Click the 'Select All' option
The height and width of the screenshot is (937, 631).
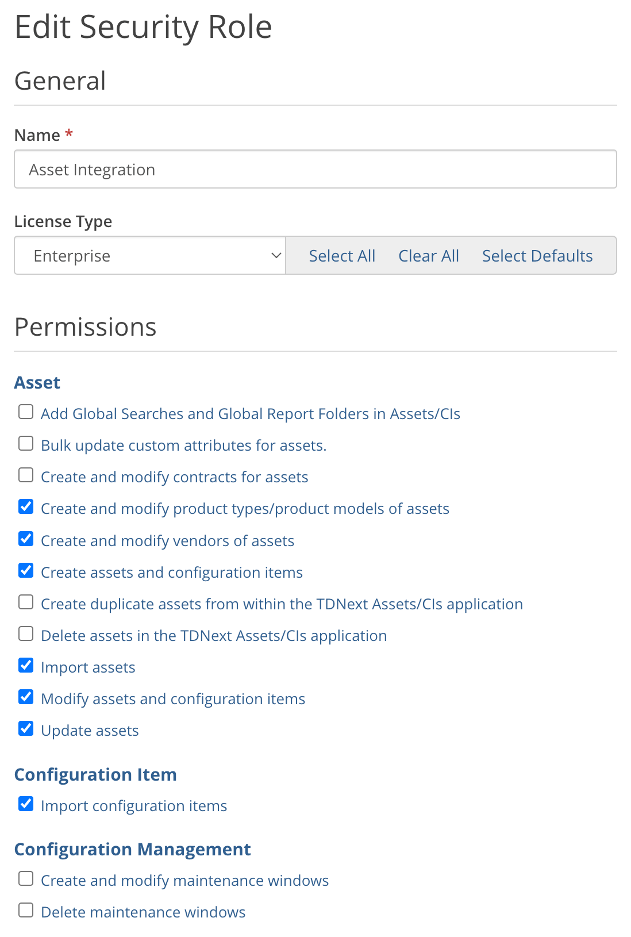[342, 255]
